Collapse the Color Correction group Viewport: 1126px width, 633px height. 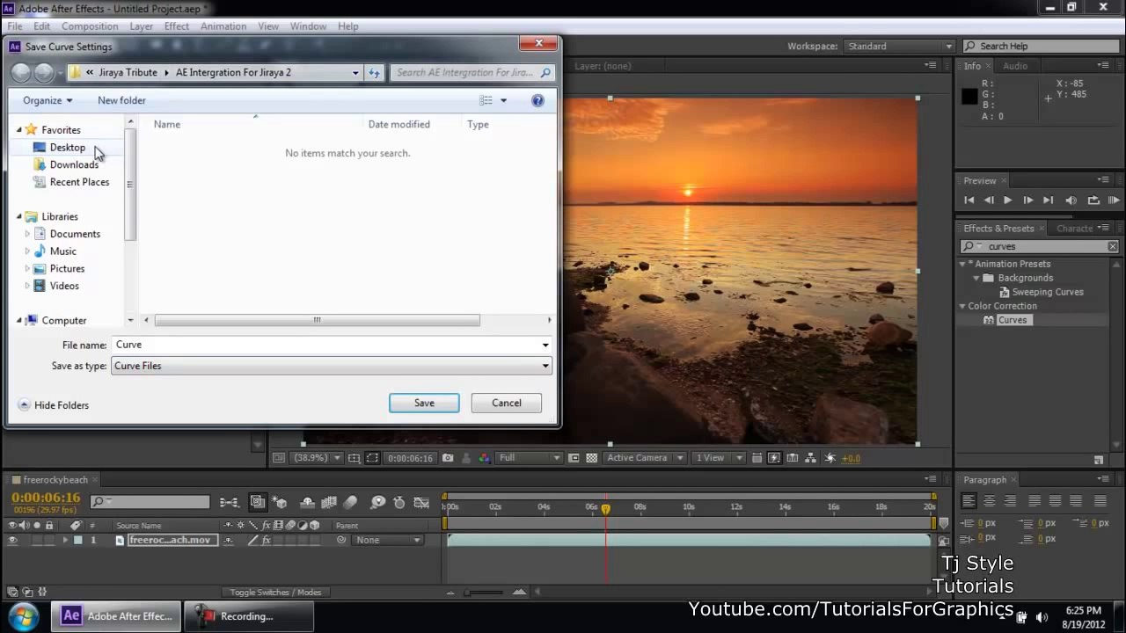point(962,306)
